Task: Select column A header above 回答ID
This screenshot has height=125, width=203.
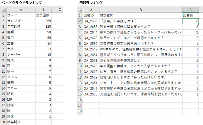Action: 91,10
